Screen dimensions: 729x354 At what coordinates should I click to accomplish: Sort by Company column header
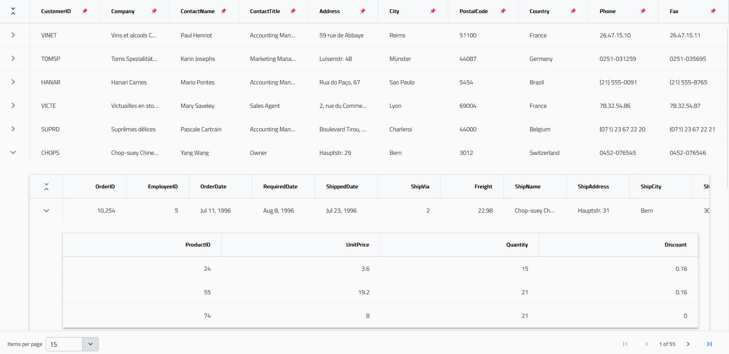click(123, 11)
